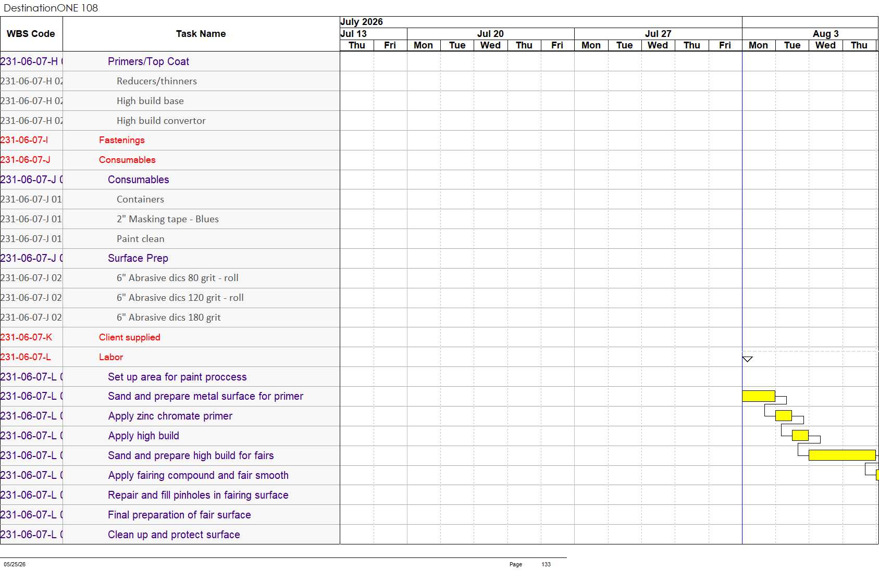Click the Task Name column header
The width and height of the screenshot is (879, 571).
pyautogui.click(x=201, y=34)
